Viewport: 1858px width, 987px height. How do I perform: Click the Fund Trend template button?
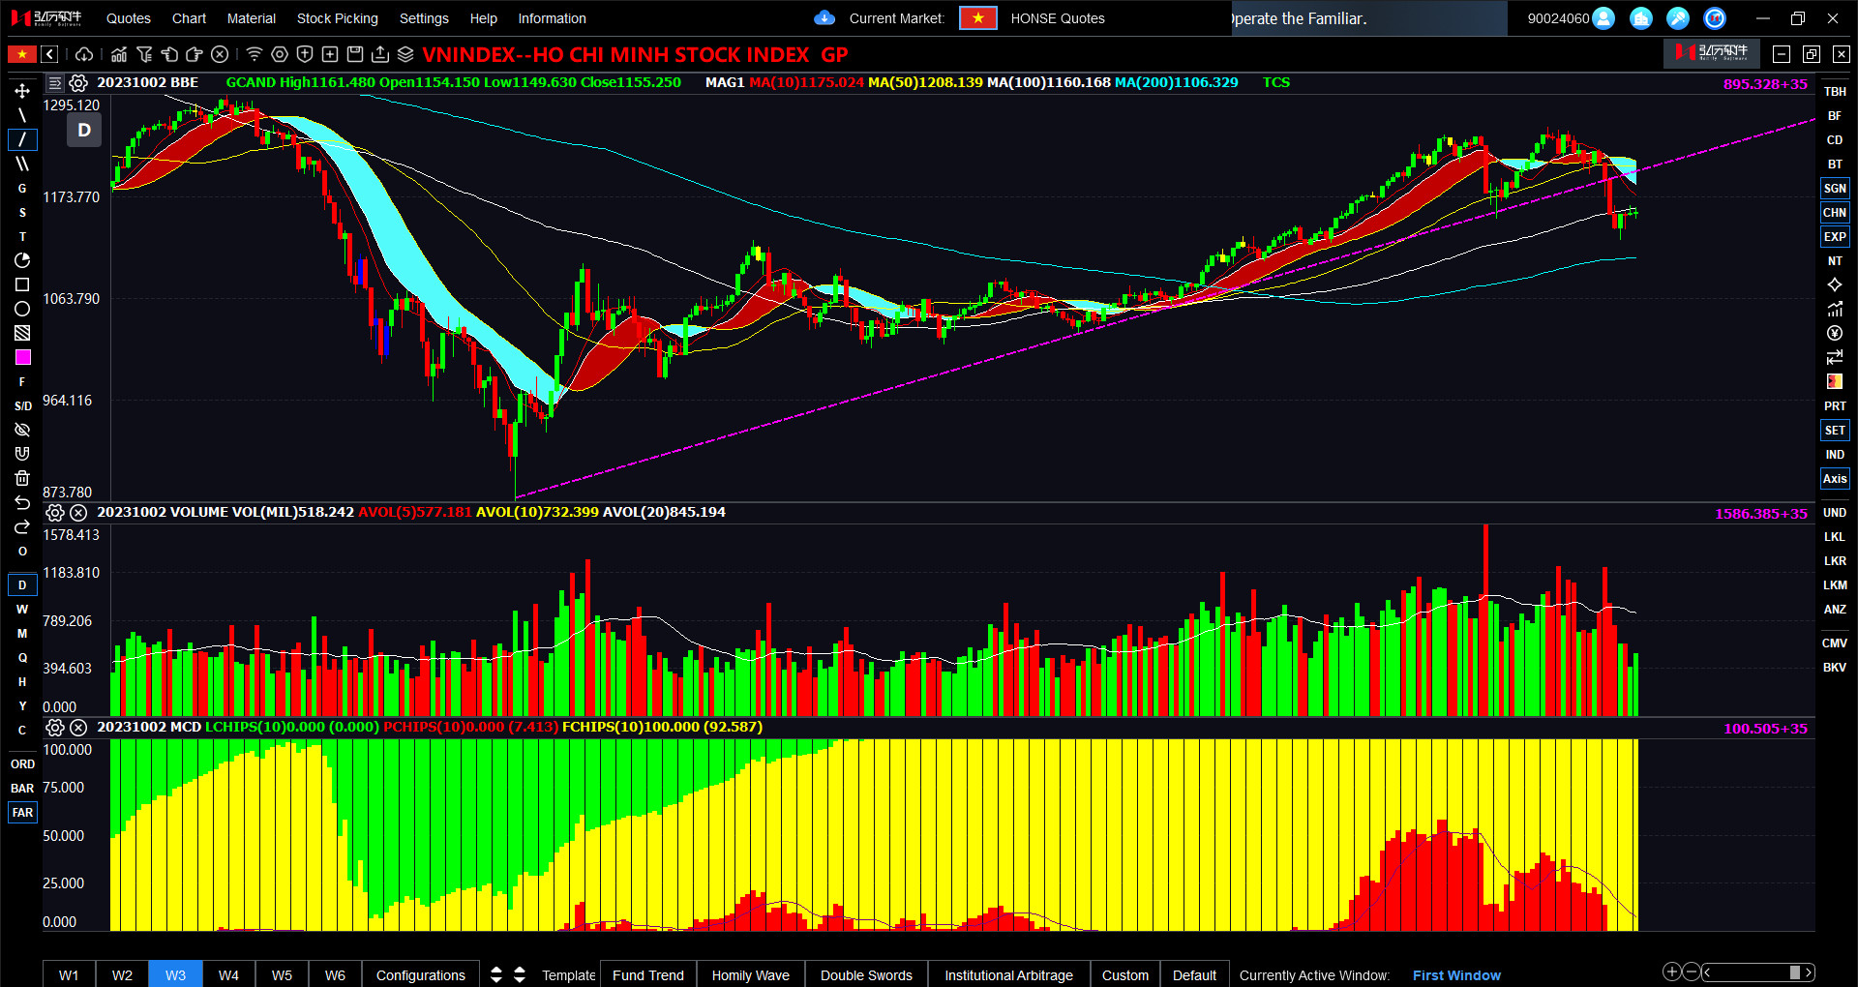click(647, 974)
